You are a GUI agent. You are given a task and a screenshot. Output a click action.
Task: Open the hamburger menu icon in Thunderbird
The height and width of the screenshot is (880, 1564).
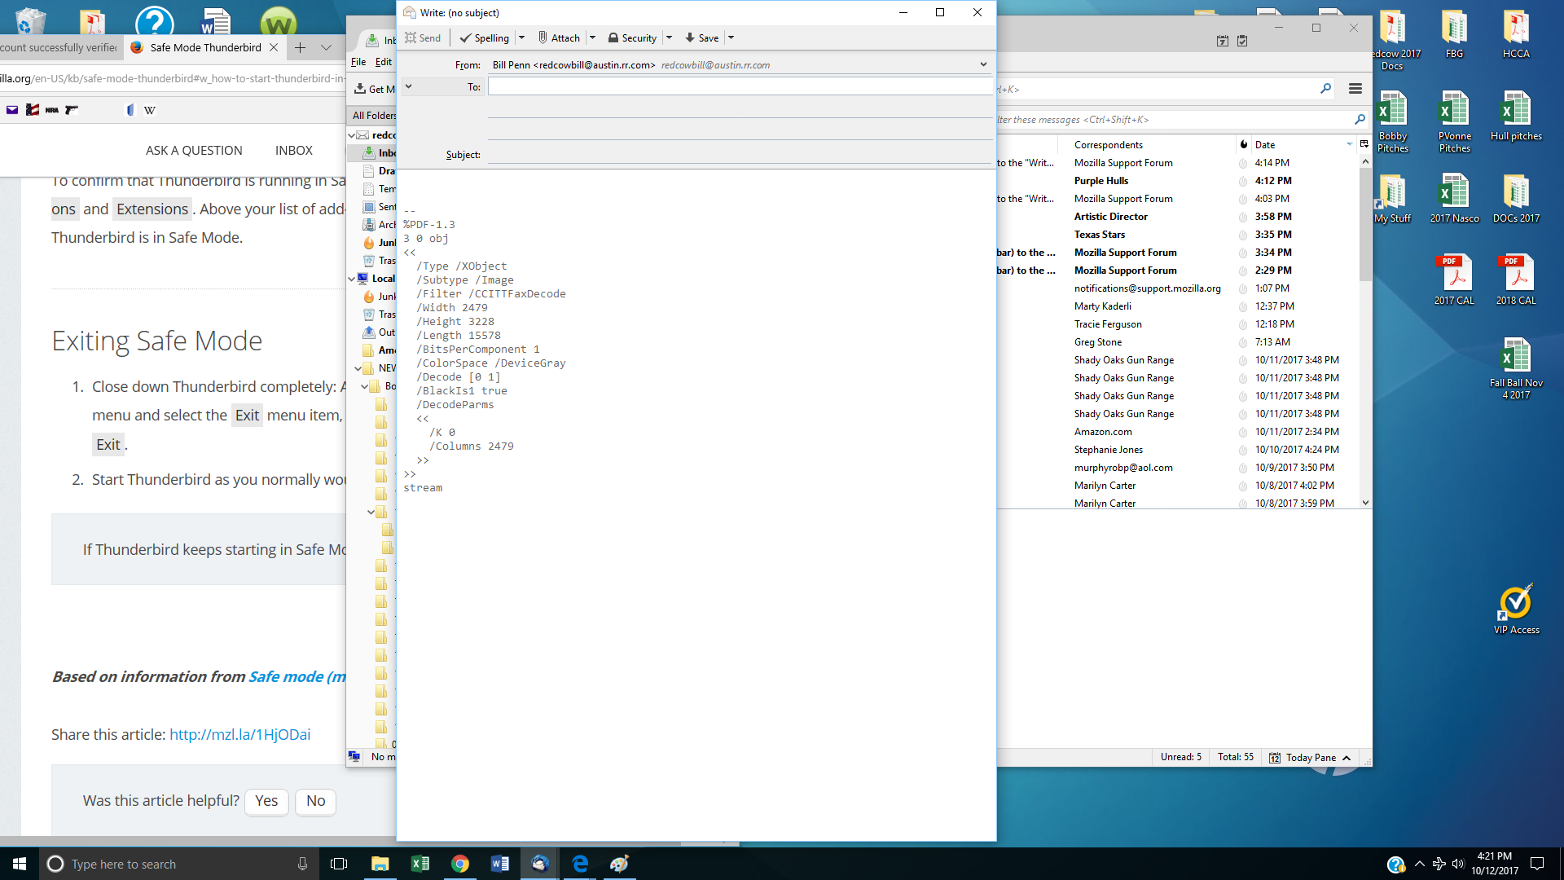click(1355, 89)
